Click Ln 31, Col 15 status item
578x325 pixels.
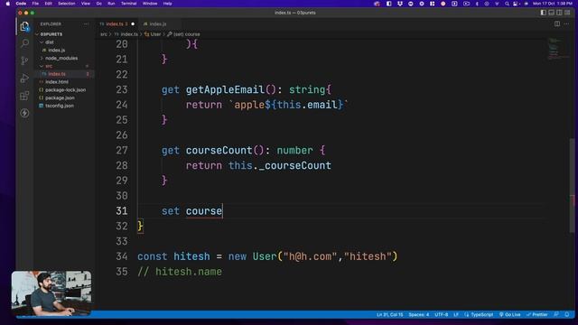(389, 315)
